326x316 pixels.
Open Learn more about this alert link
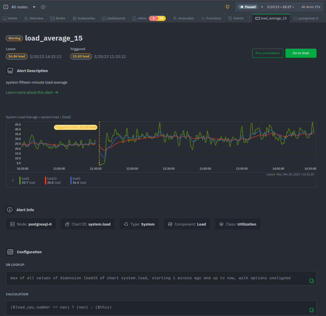32,92
